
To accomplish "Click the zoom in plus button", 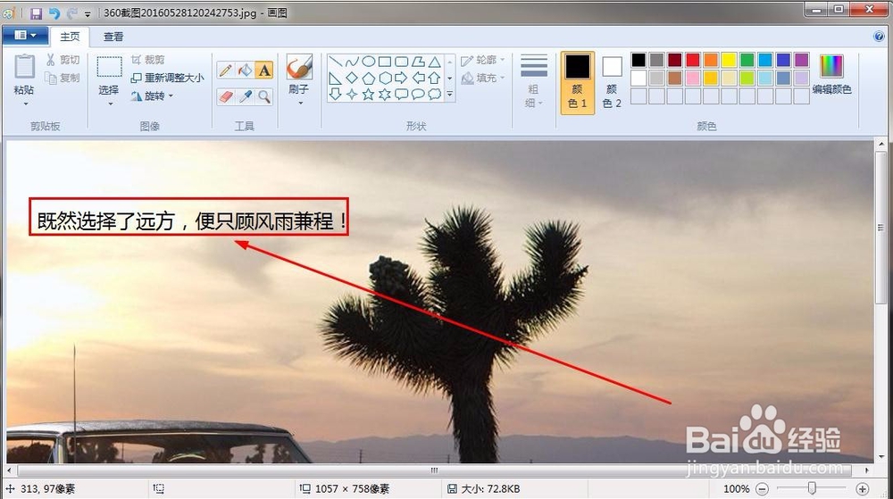I will pyautogui.click(x=863, y=489).
